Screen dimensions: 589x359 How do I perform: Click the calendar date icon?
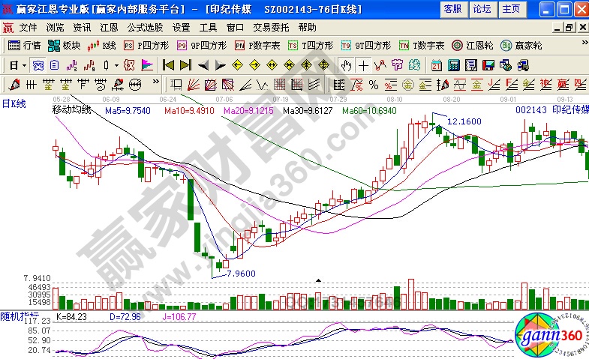[437, 64]
